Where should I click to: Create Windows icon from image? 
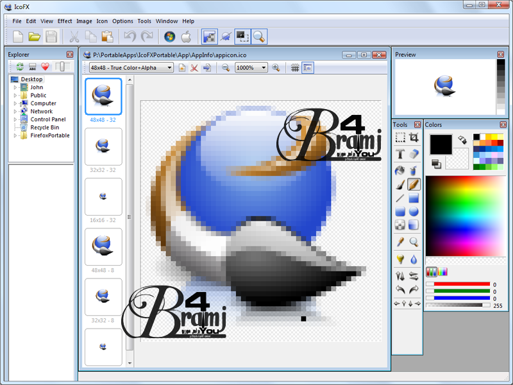(169, 37)
